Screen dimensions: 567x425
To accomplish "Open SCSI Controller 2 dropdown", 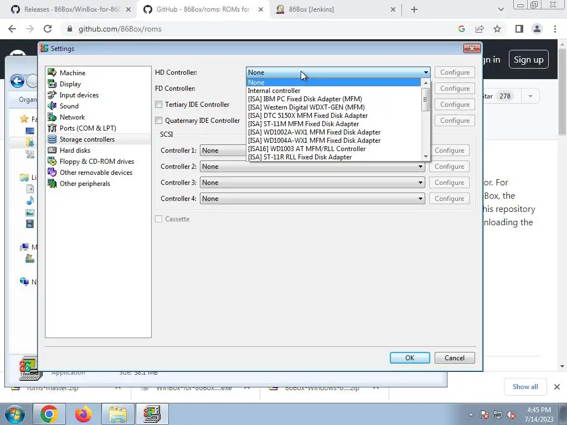I will click(312, 167).
